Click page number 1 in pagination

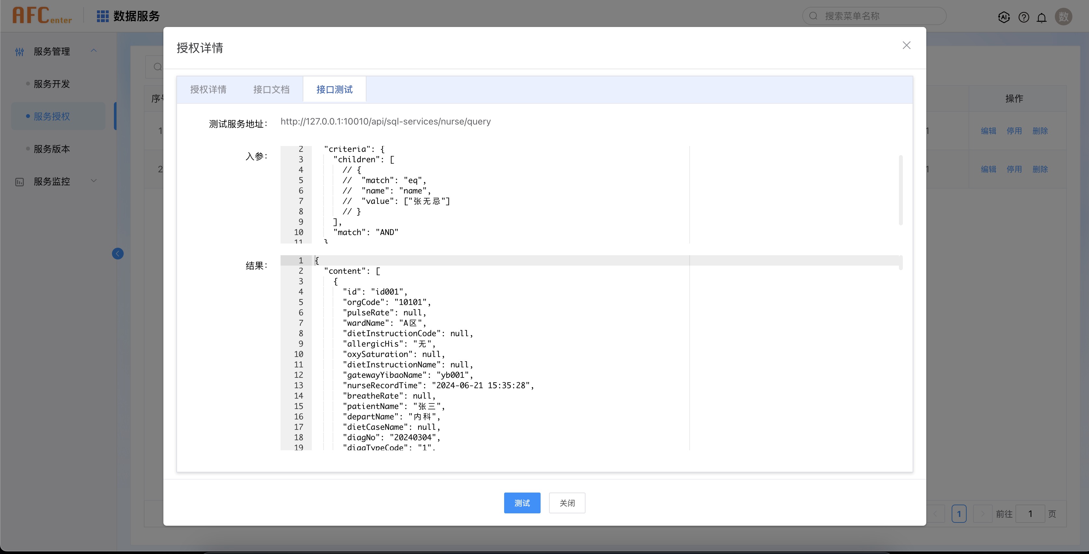click(959, 514)
